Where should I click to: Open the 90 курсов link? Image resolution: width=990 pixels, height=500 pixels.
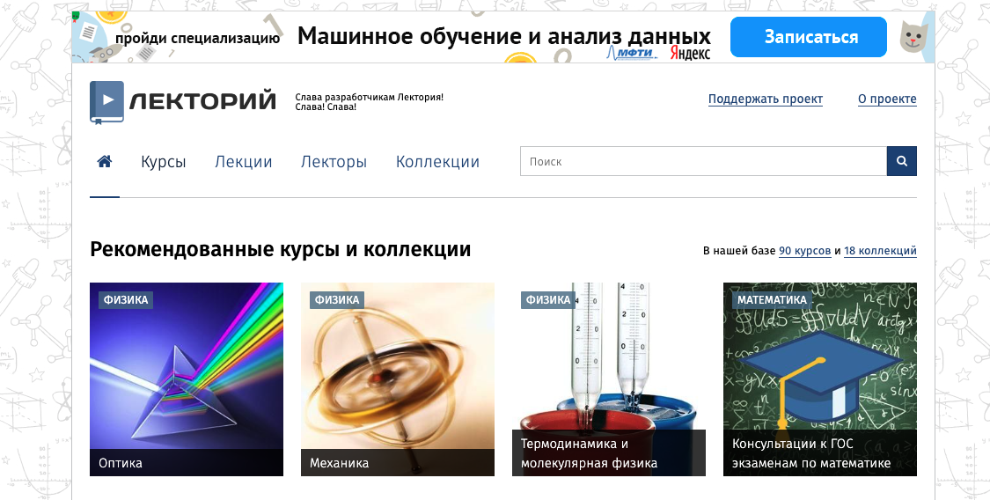point(804,251)
